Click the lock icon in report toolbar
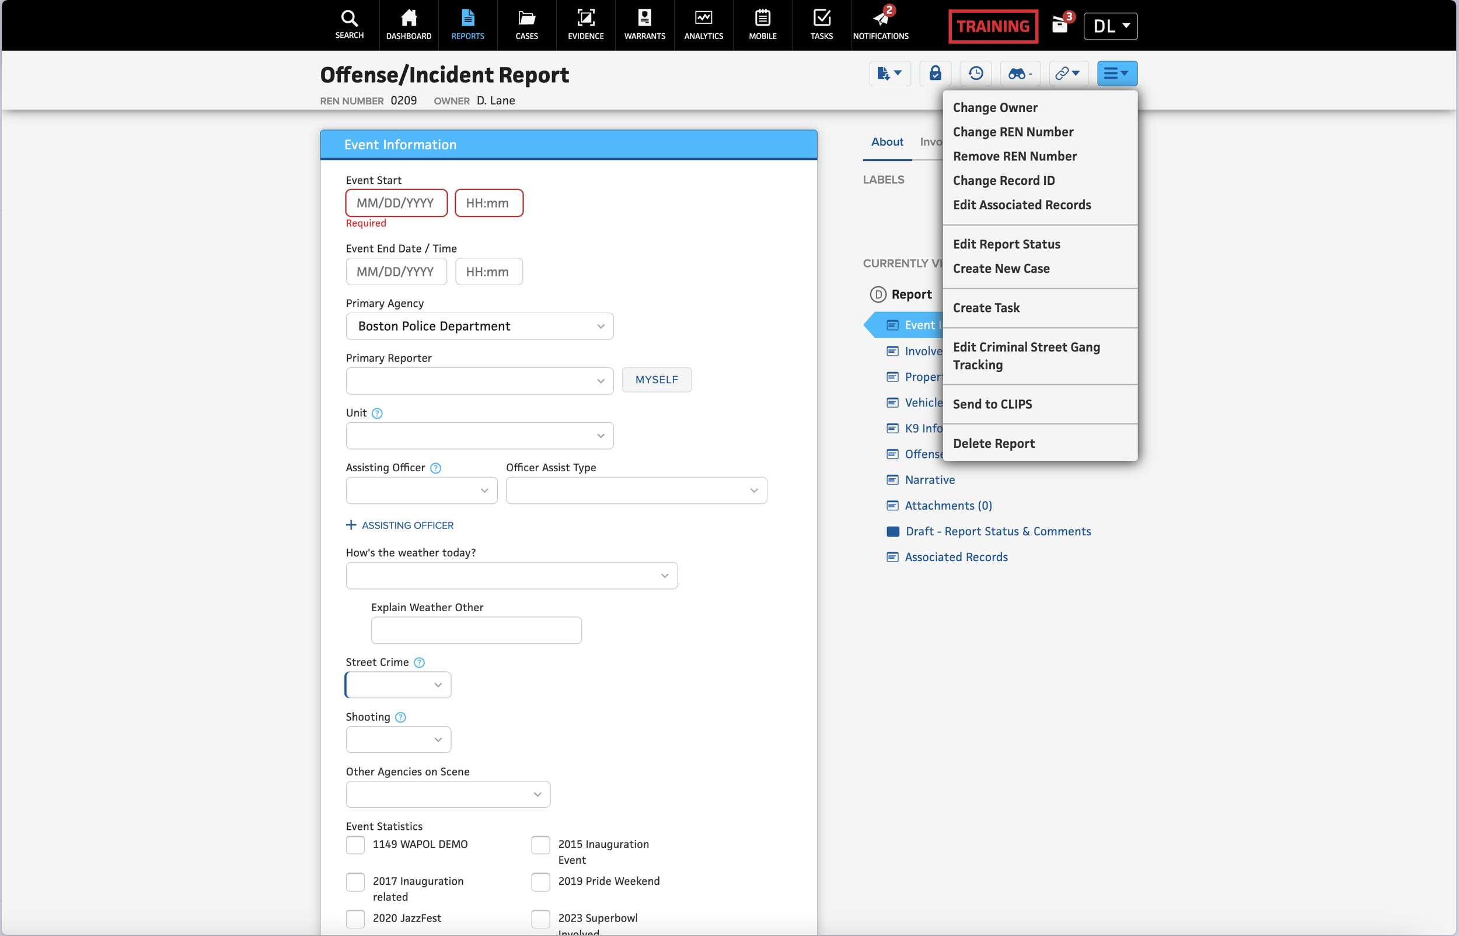Image resolution: width=1459 pixels, height=936 pixels. (x=935, y=73)
